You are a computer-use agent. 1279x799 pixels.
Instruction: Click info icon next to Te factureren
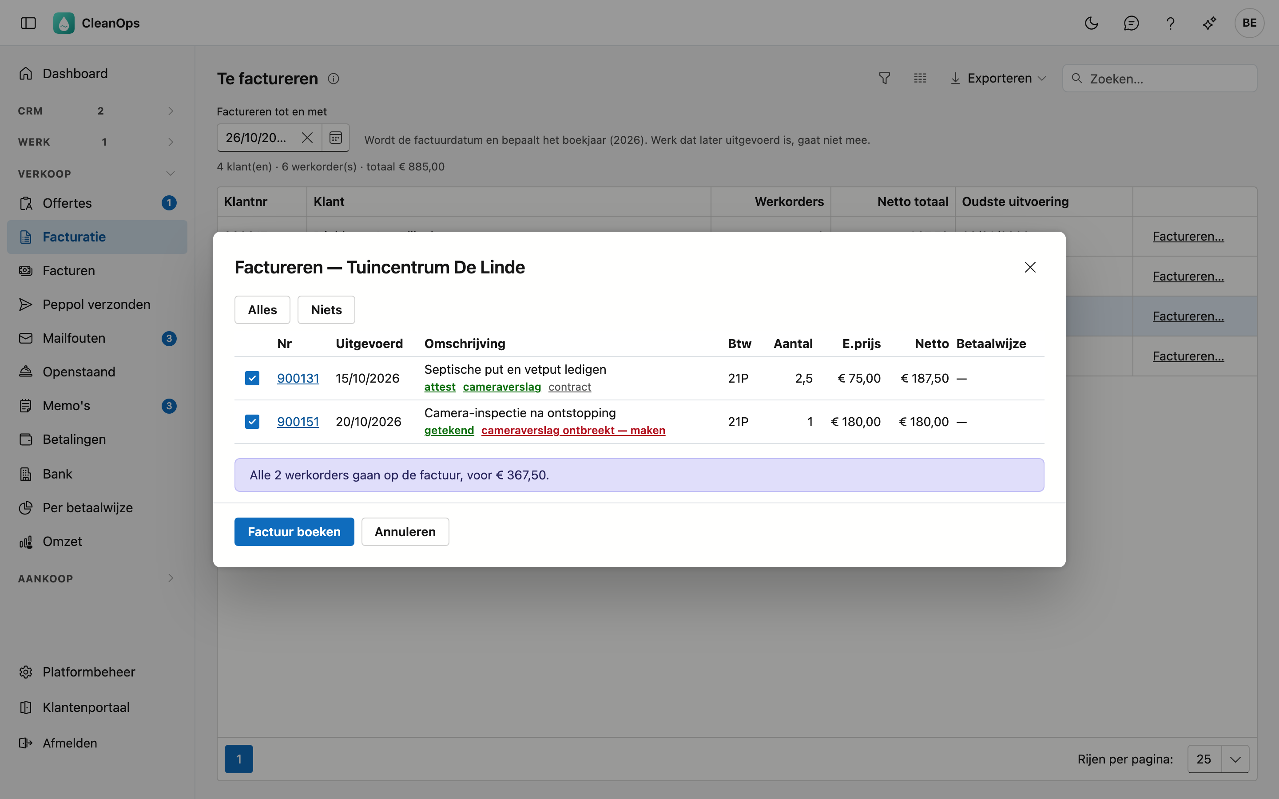click(333, 79)
